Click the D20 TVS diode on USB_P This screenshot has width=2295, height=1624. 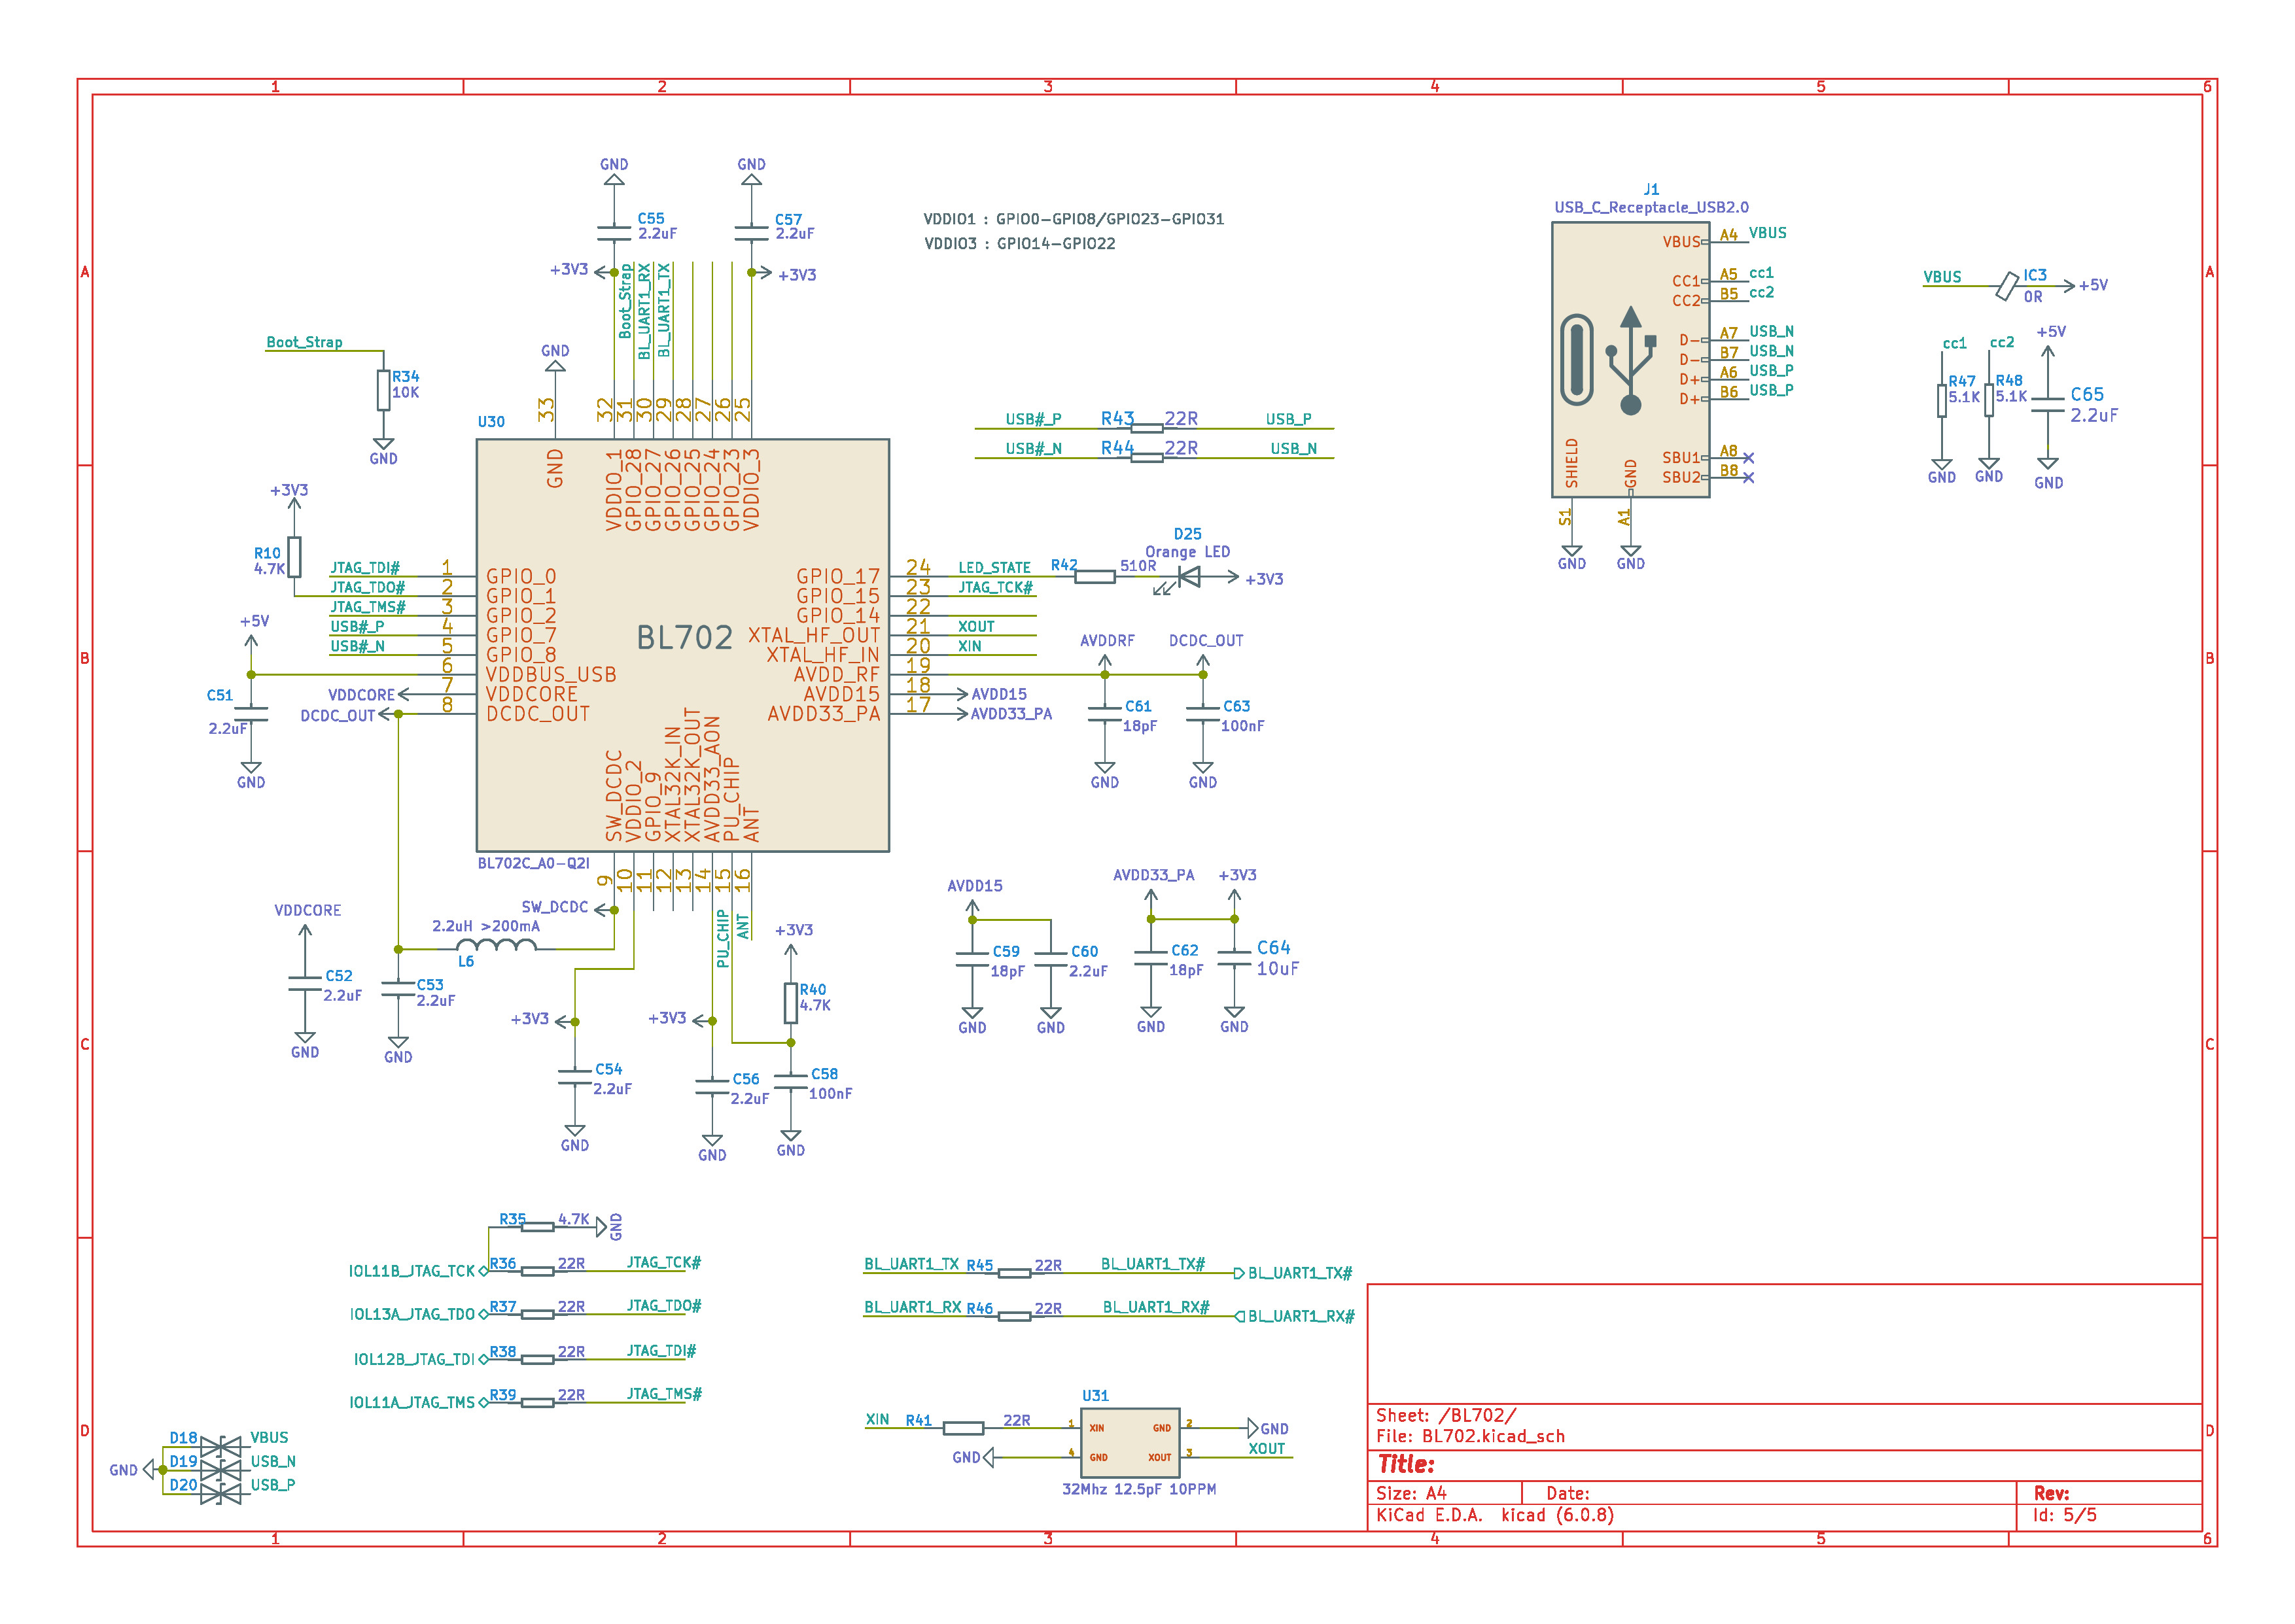click(x=221, y=1494)
